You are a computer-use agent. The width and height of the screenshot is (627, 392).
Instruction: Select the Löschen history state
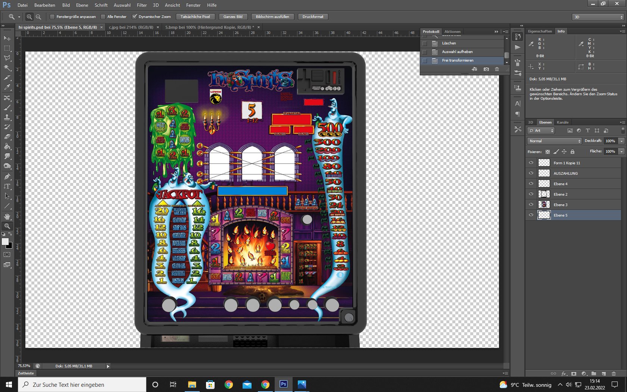click(462, 43)
